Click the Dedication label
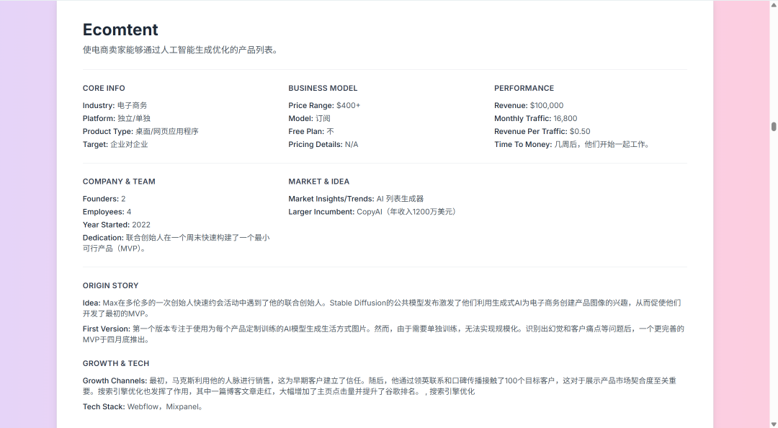778x428 pixels. [x=103, y=237]
